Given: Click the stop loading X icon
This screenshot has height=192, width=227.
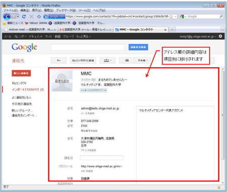Looking at the screenshot, I should point(31,17).
